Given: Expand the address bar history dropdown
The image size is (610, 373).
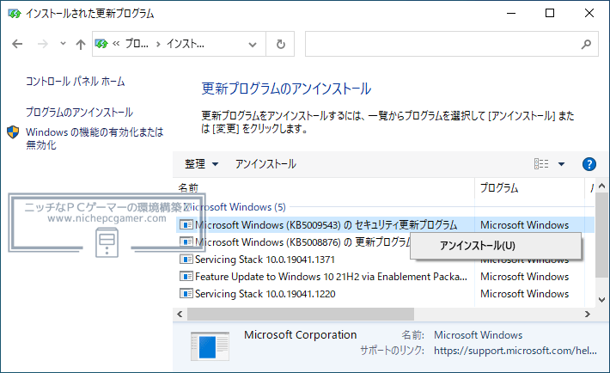Looking at the screenshot, I should point(253,45).
